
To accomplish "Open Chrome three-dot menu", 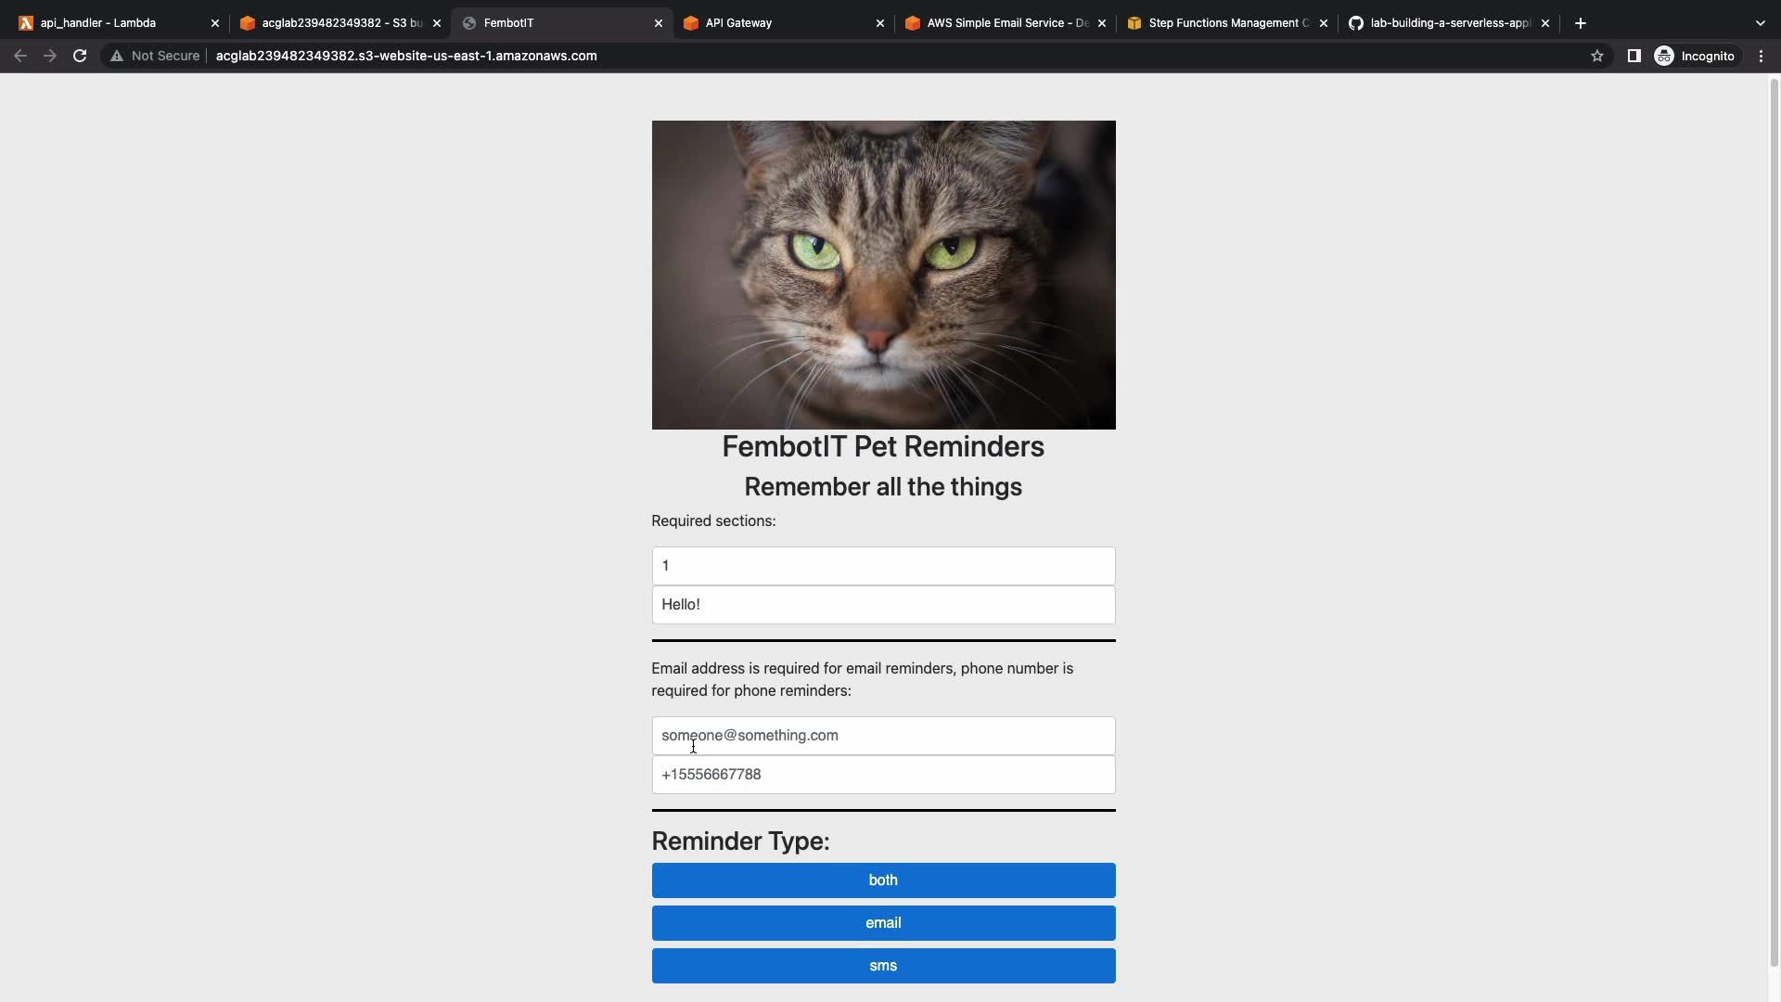I will click(x=1761, y=56).
